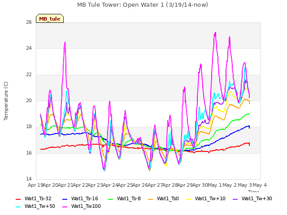The height and width of the screenshot is (215, 287).
Task: Click the Temperature (C) axis label
Action: (6, 101)
